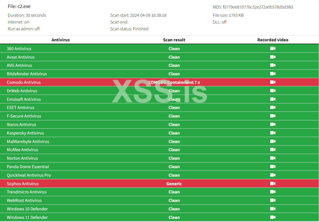The width and height of the screenshot is (319, 222).
Task: Click the Antivirus column header
Action: click(x=60, y=40)
